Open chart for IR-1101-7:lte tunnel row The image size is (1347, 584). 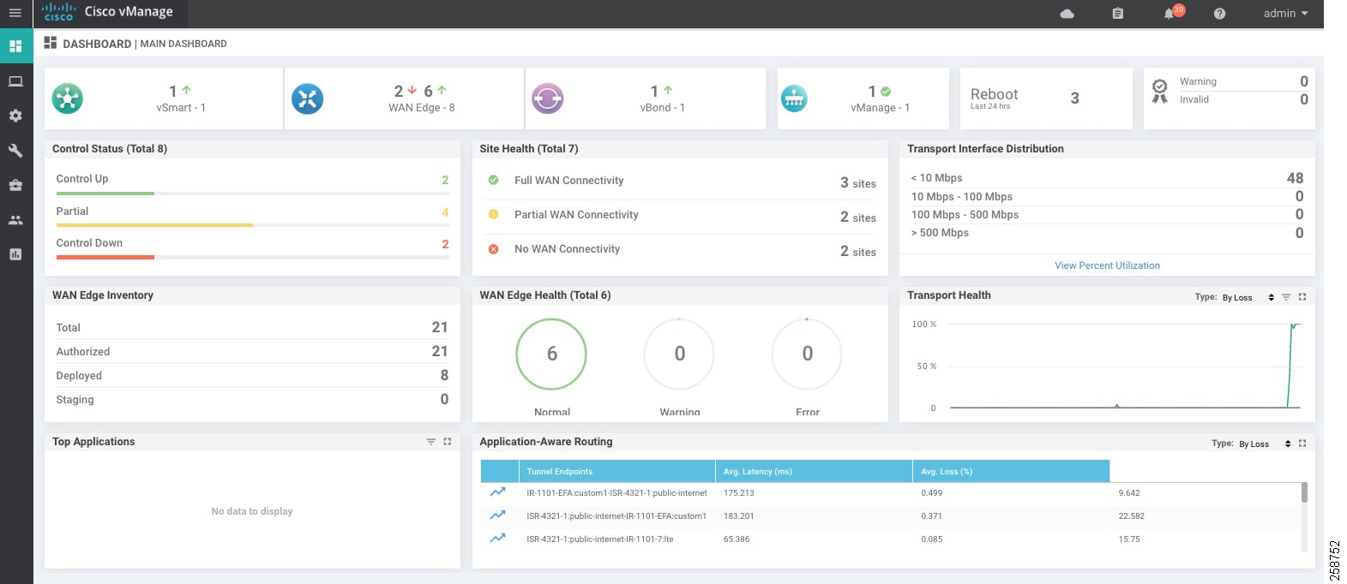pos(498,539)
